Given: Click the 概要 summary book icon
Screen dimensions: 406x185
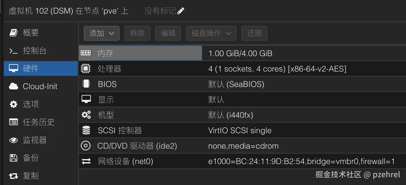Looking at the screenshot, I should point(14,32).
